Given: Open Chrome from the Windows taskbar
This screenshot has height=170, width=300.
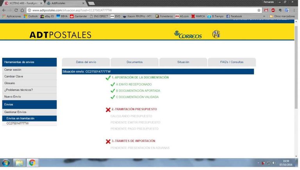Looking at the screenshot, I should coord(32,163).
